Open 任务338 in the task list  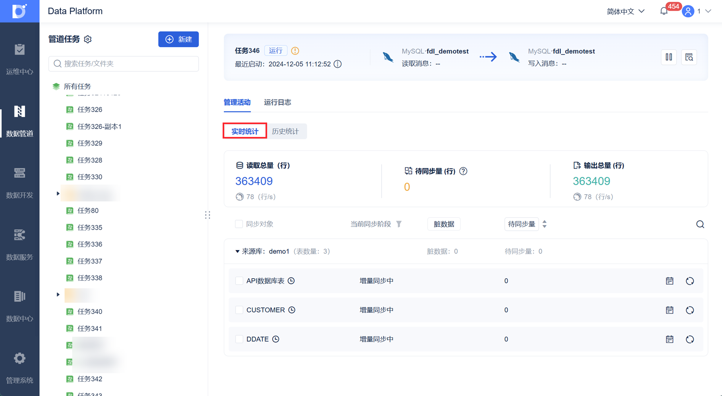[90, 278]
